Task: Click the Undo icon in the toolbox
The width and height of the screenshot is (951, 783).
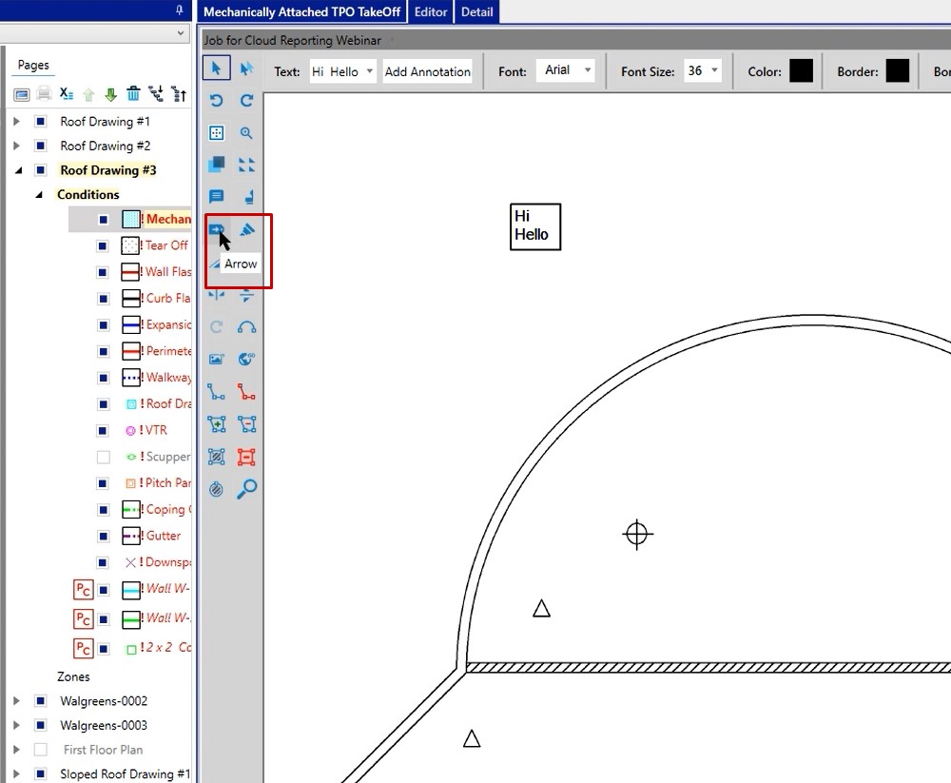Action: [216, 100]
